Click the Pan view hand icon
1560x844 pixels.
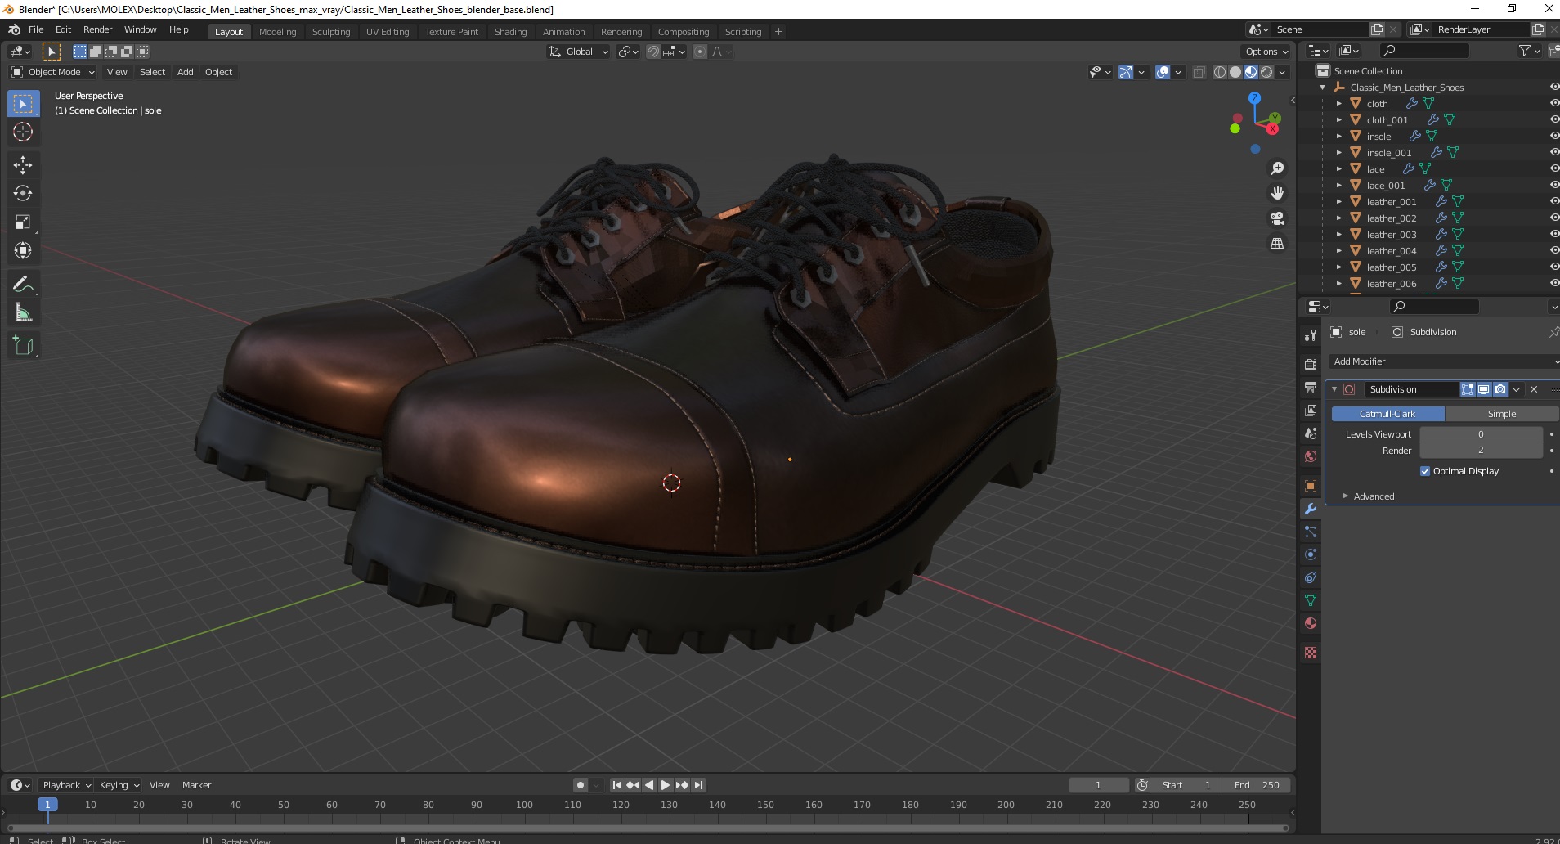click(1276, 193)
